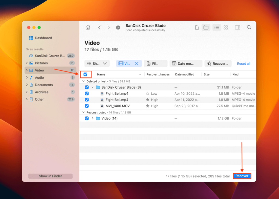Switch to folder view icon
The image size is (279, 199).
click(206, 28)
